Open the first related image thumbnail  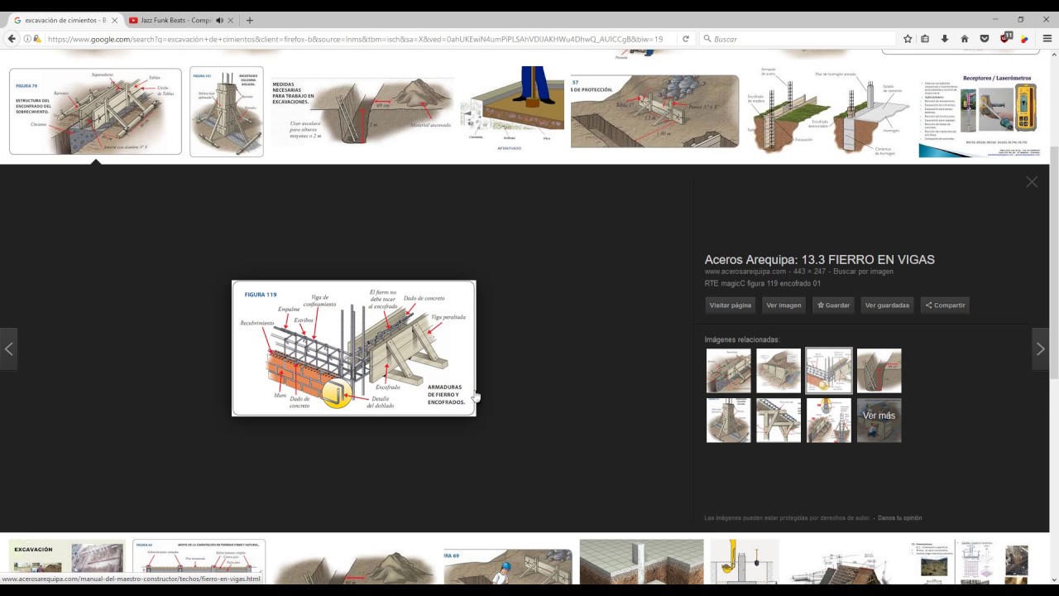coord(729,371)
